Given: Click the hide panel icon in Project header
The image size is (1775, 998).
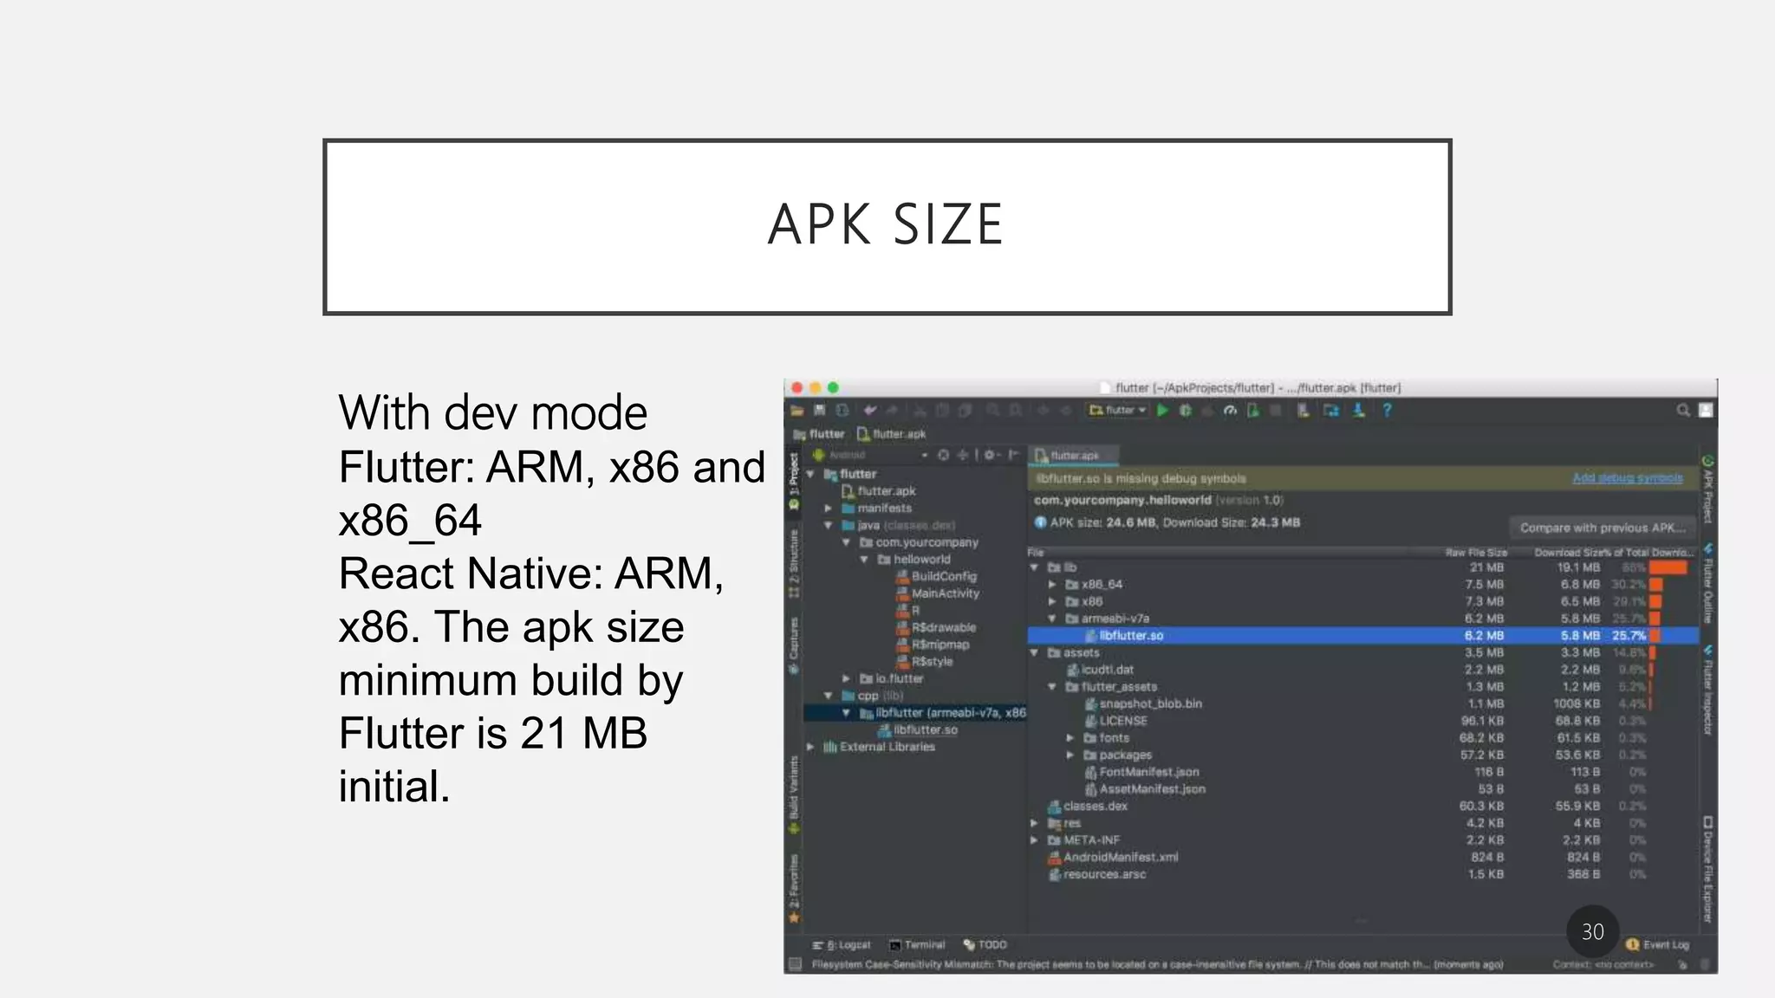Looking at the screenshot, I should click(1012, 455).
